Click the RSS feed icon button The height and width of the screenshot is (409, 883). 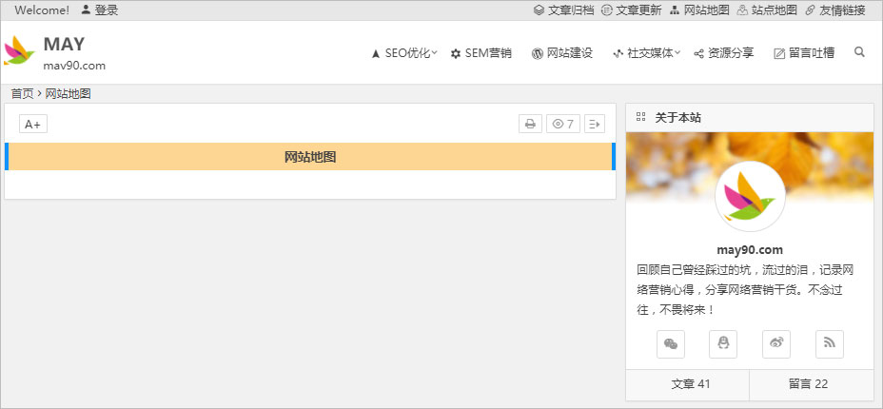point(830,344)
